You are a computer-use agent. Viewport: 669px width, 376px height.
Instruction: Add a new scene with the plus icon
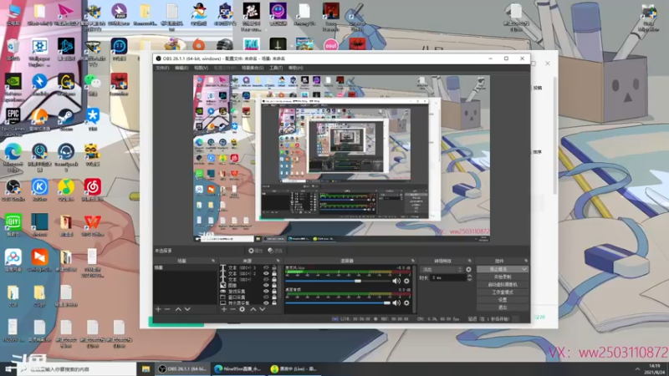pyautogui.click(x=158, y=309)
